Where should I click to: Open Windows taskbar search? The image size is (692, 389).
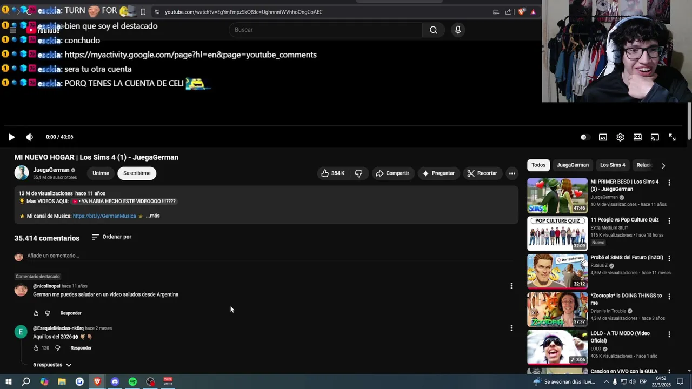click(x=26, y=382)
